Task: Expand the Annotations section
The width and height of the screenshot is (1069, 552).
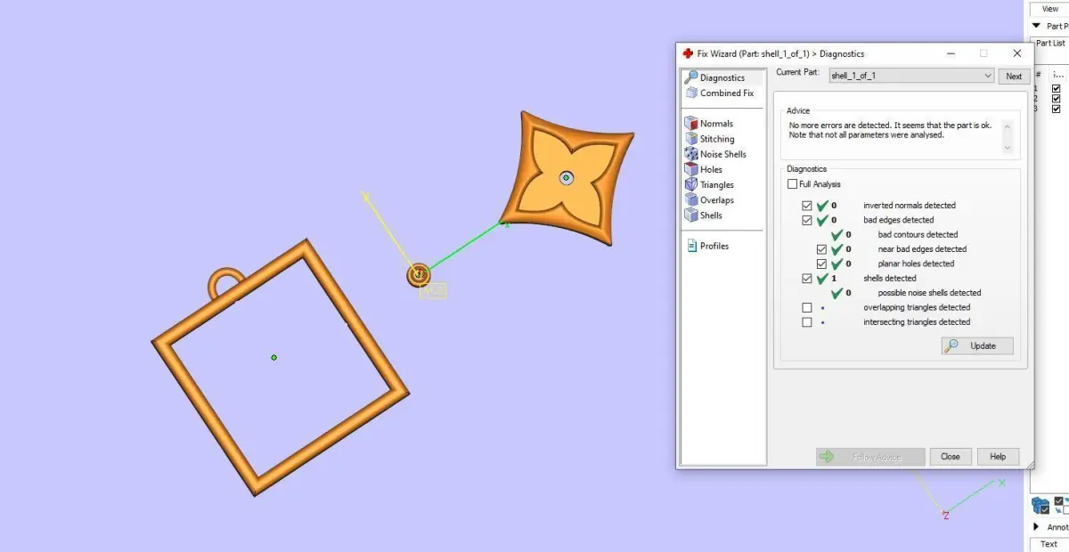Action: point(1036,527)
